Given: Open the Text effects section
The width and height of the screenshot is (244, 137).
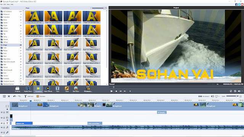Looking at the screenshot, I should coord(58,89).
